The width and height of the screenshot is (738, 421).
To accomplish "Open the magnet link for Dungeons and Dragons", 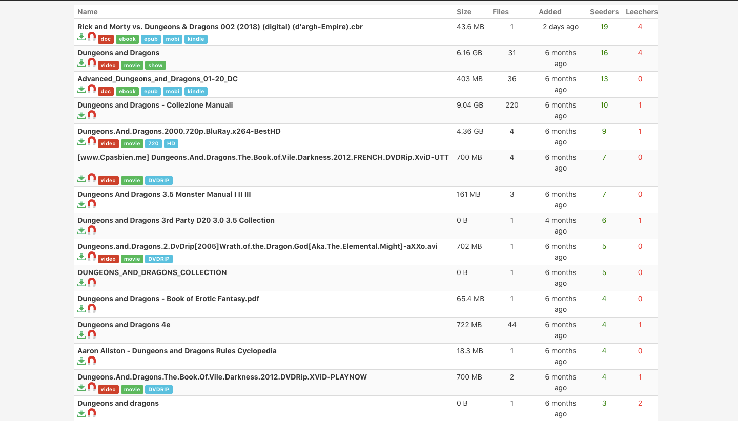I will click(x=91, y=62).
